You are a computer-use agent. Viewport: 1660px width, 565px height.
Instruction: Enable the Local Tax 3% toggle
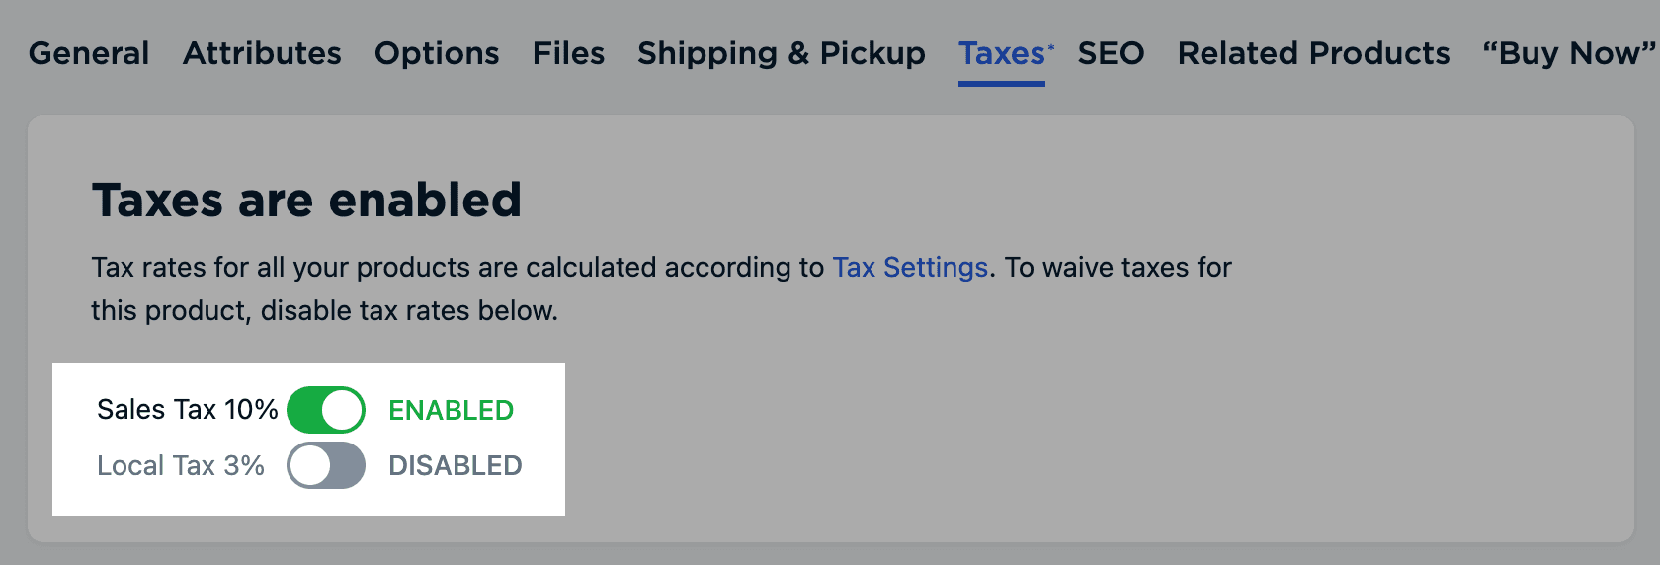click(326, 465)
